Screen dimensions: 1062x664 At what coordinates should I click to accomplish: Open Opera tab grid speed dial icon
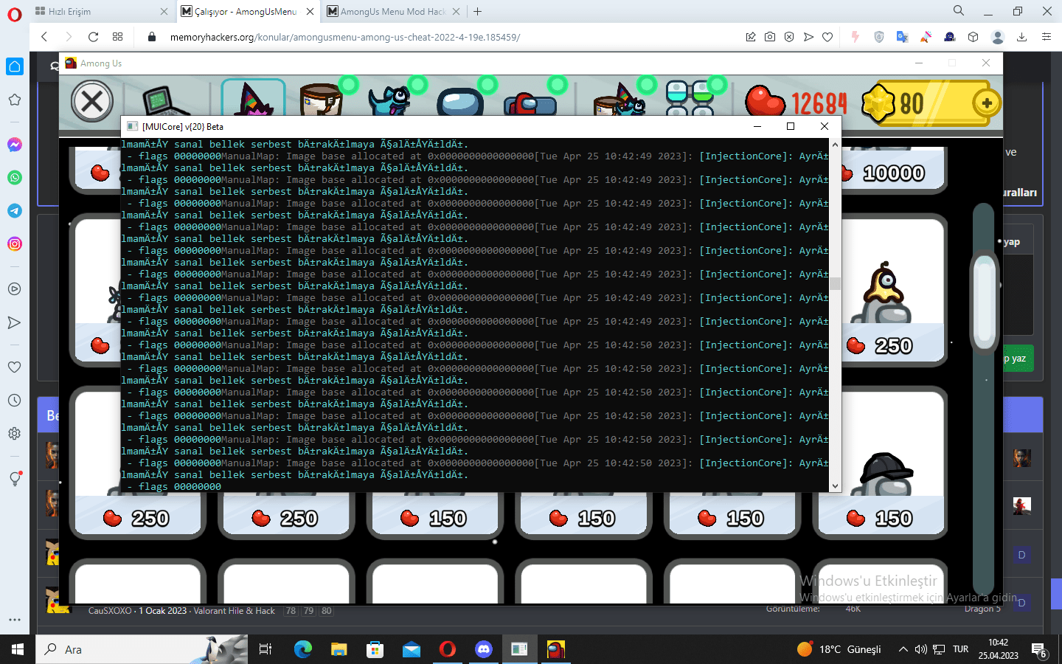point(118,37)
